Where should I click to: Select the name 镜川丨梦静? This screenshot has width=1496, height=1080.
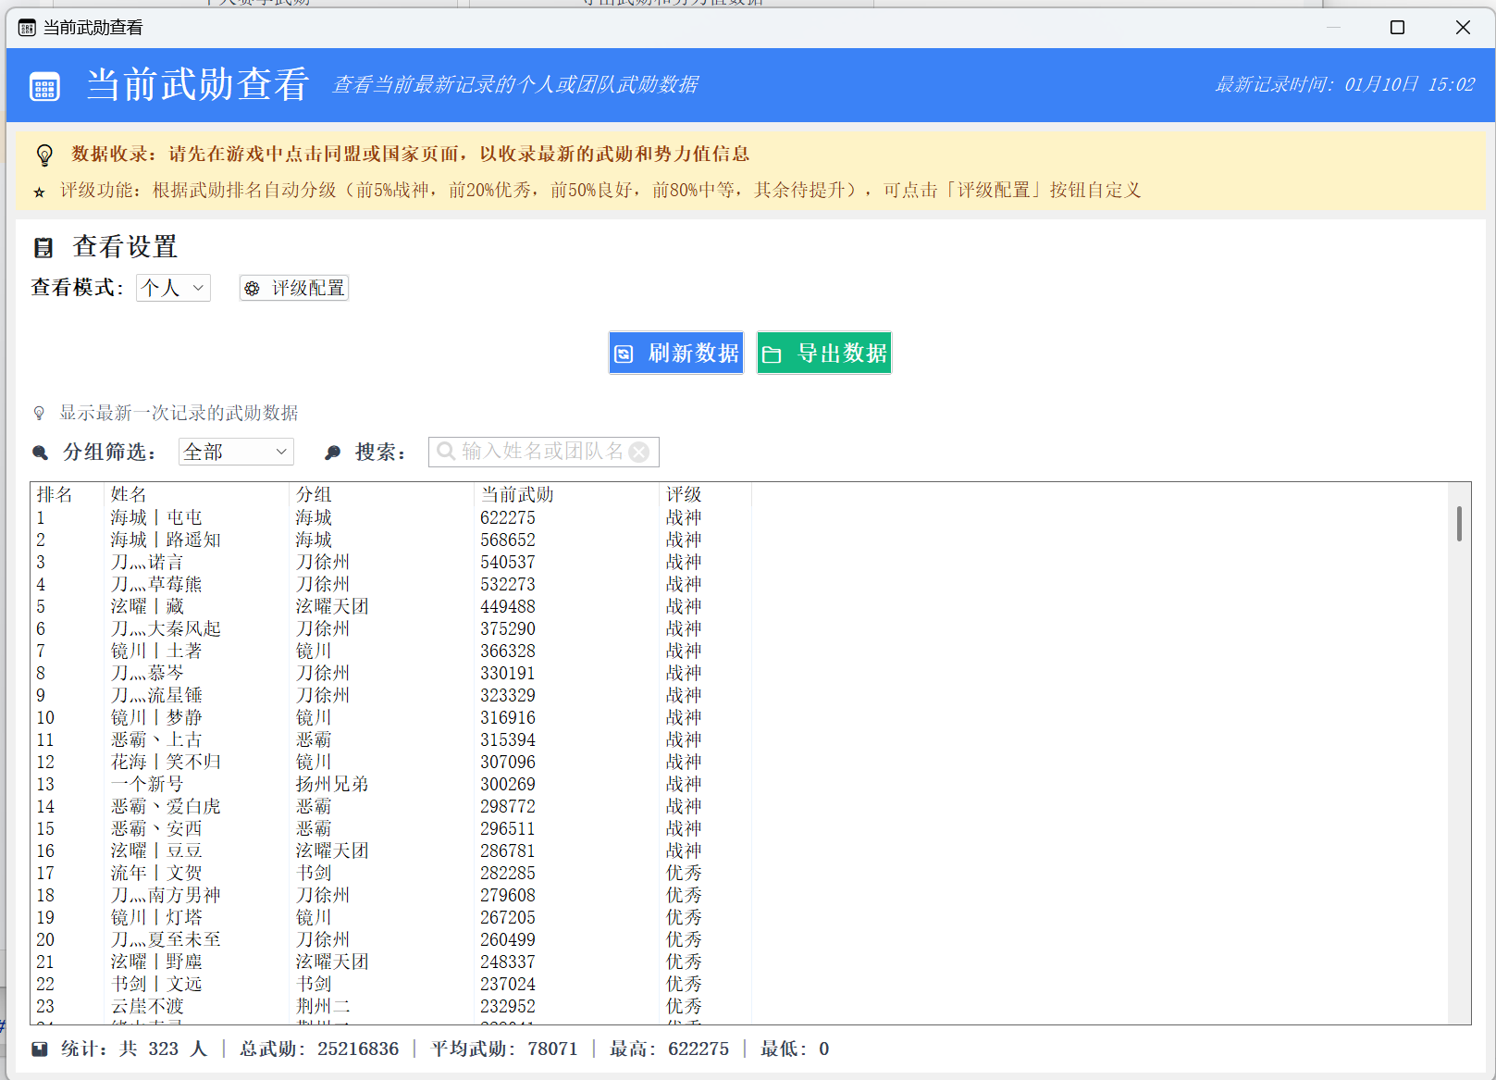pos(156,717)
